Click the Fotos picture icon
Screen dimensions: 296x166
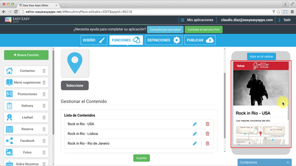(x=9, y=152)
